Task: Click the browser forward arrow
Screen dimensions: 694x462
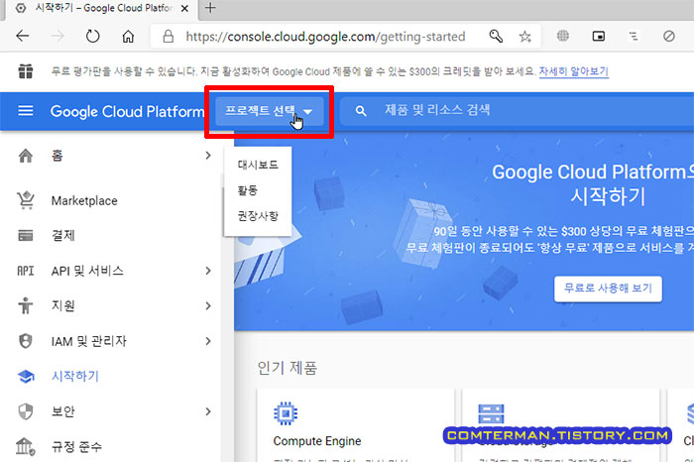Action: click(x=58, y=36)
